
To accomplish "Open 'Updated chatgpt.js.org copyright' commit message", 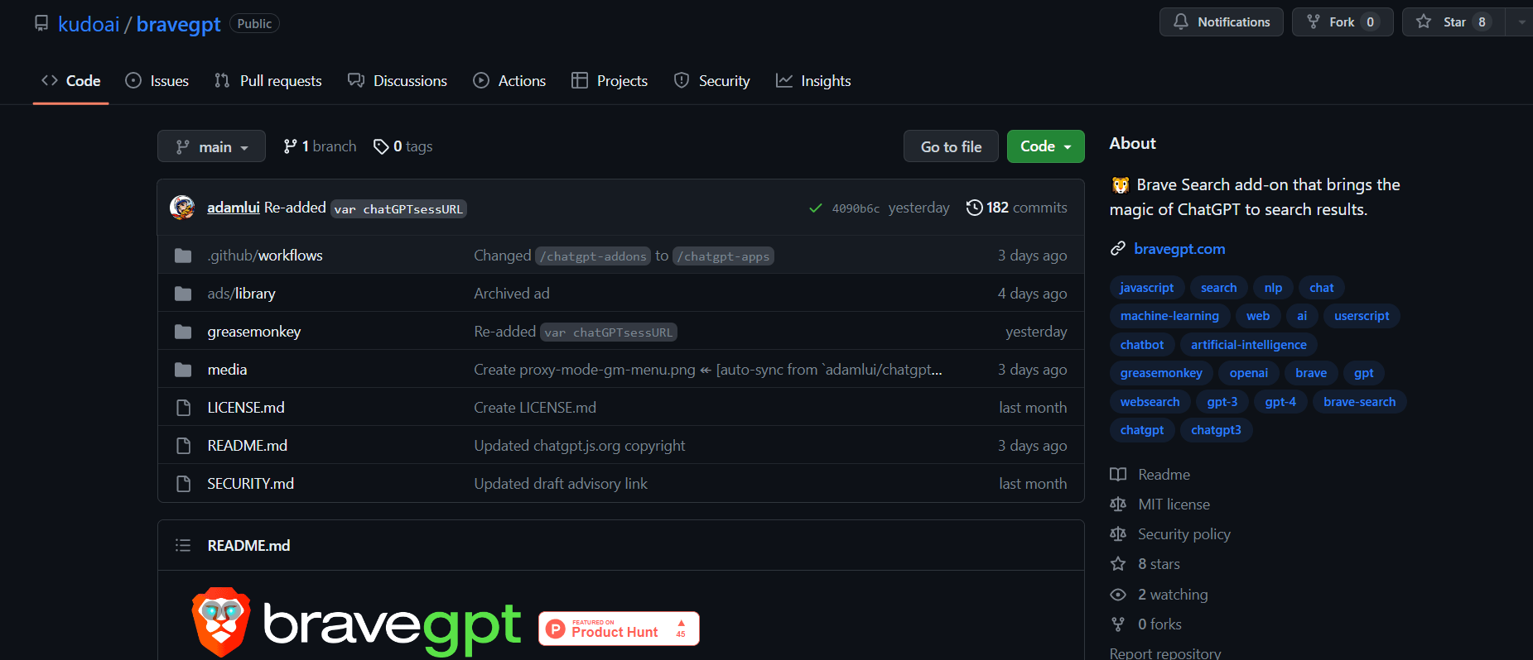I will (x=580, y=446).
